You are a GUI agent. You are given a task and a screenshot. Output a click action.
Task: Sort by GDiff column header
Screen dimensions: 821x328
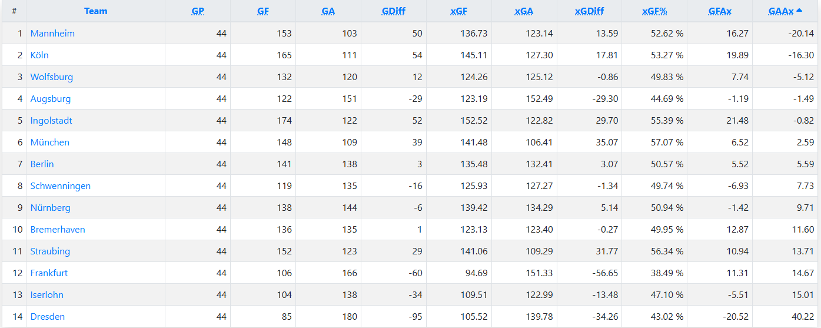point(393,11)
